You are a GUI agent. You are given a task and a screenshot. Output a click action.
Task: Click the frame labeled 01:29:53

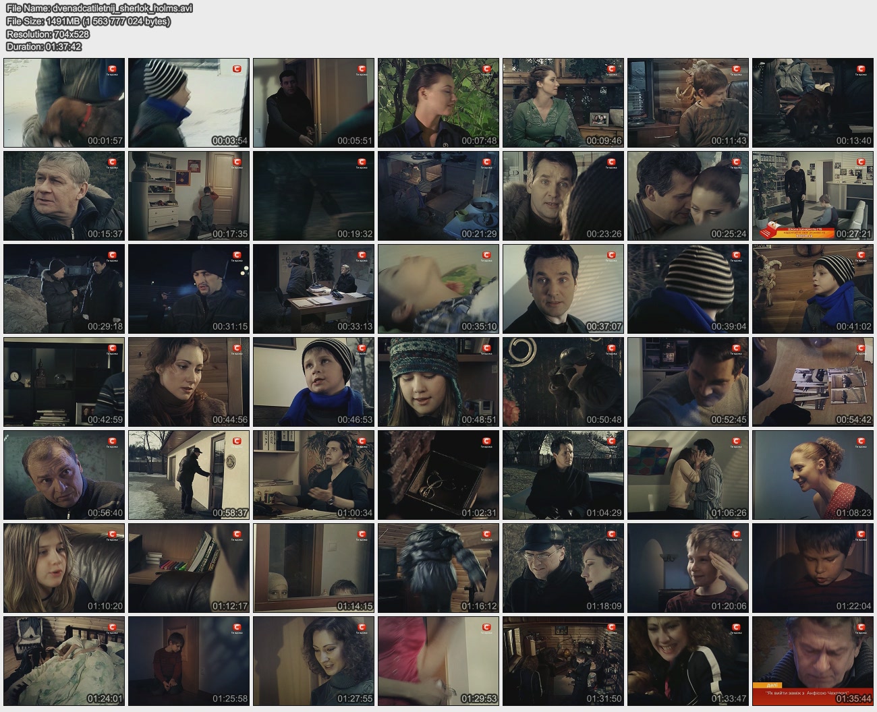438,661
